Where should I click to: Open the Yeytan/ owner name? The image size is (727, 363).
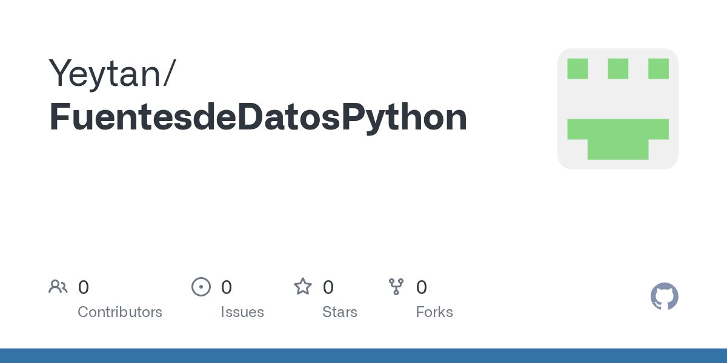[113, 73]
